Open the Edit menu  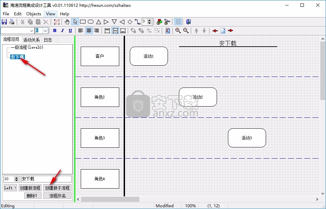point(18,14)
